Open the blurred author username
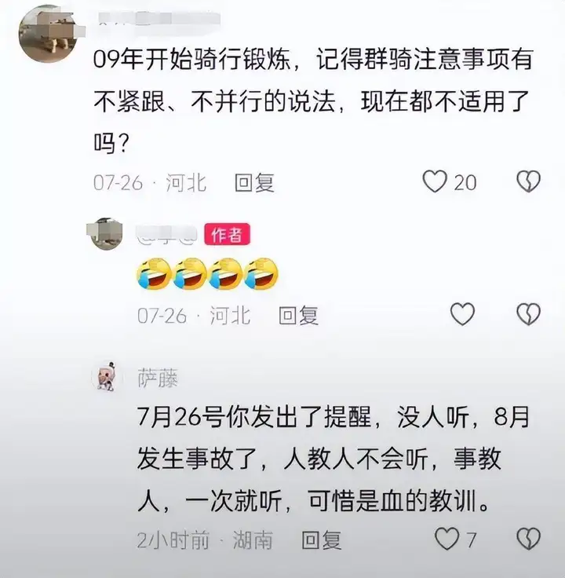 pyautogui.click(x=167, y=235)
